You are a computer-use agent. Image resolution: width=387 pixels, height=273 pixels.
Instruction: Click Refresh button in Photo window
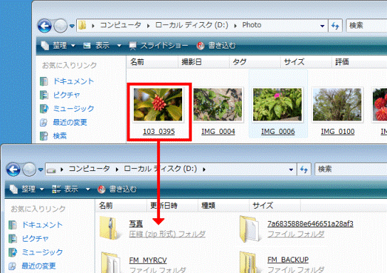click(335, 26)
